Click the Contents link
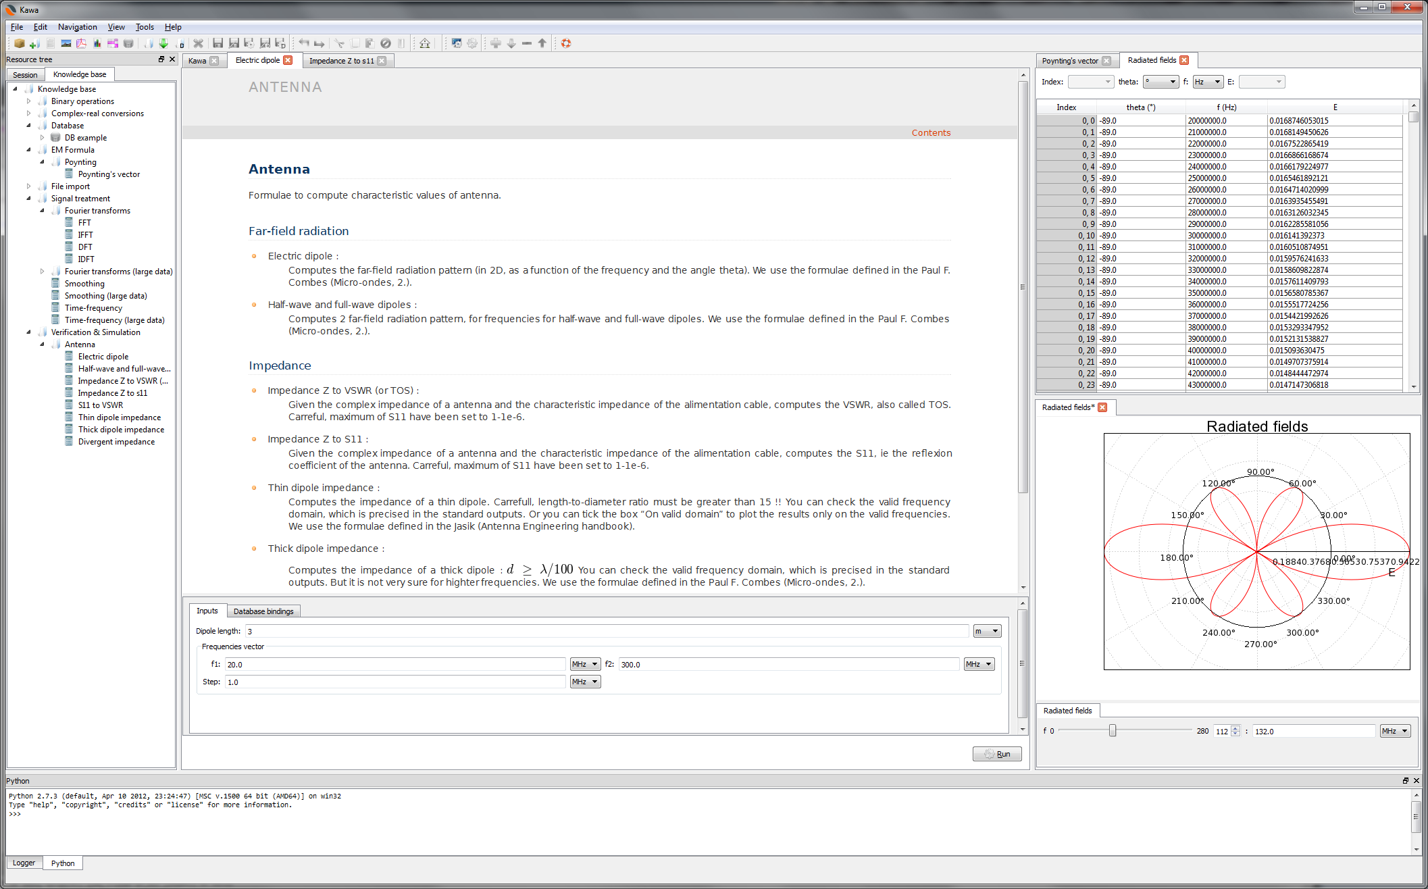The image size is (1428, 889). pos(931,132)
